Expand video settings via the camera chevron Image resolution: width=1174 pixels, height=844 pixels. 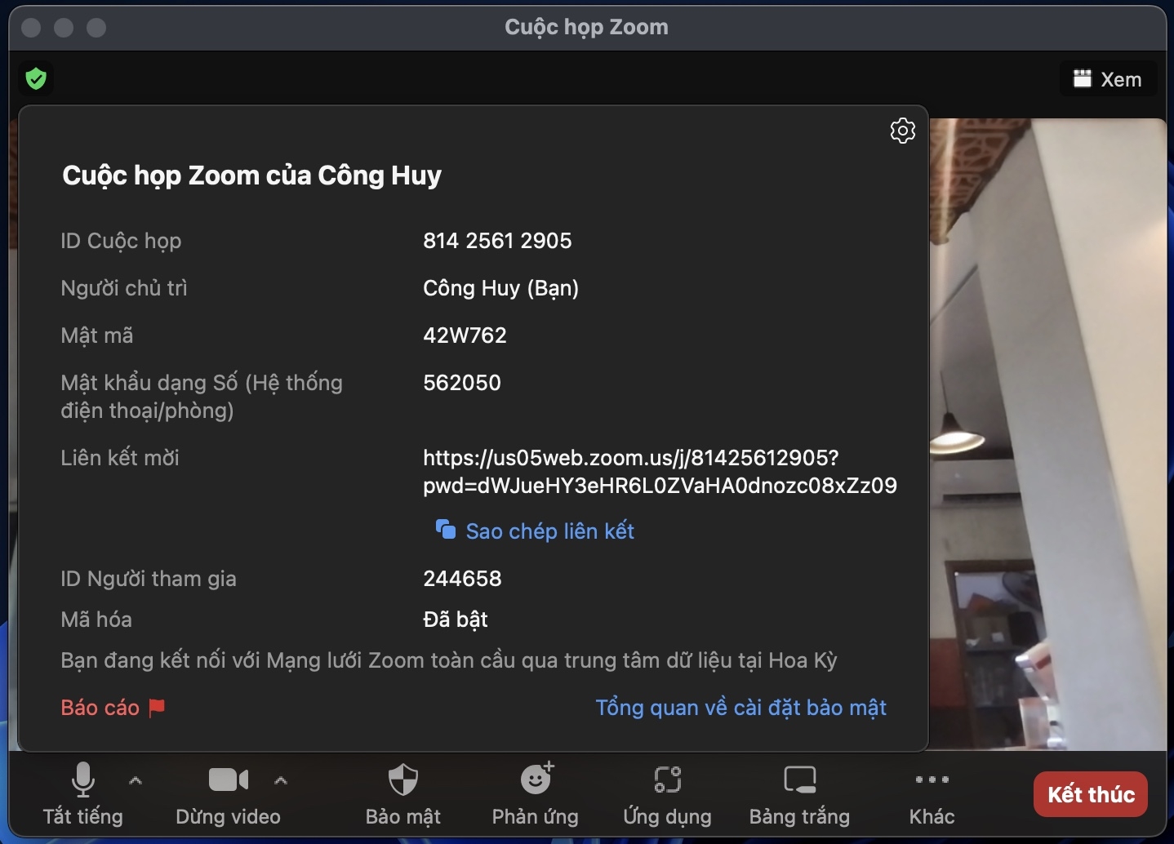click(x=281, y=782)
